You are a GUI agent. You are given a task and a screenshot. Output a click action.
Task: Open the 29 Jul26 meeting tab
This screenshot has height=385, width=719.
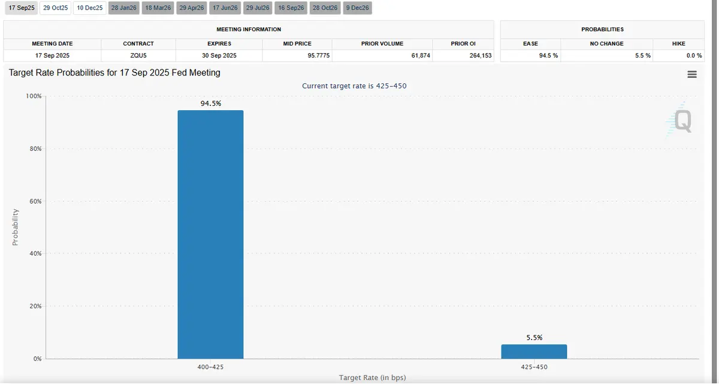tap(258, 8)
